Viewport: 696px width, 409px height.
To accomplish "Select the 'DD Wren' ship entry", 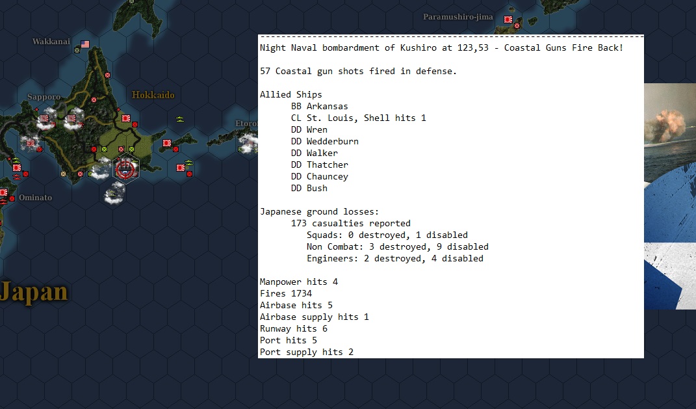I will click(309, 129).
